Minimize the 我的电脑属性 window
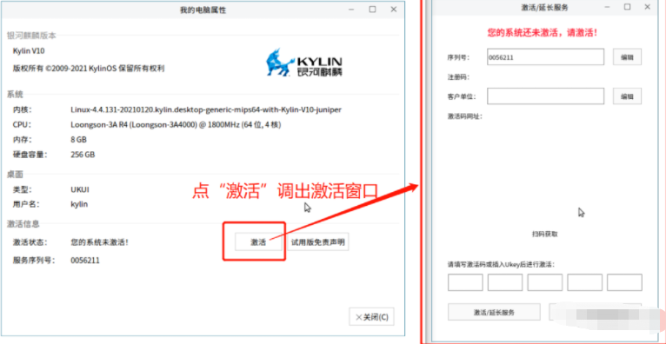 click(351, 10)
